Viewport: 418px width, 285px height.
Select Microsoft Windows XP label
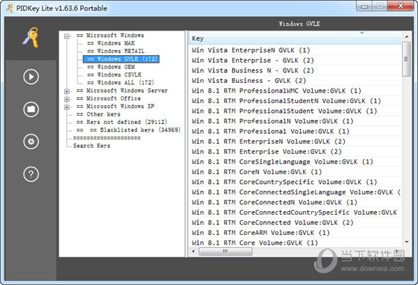[x=116, y=106]
